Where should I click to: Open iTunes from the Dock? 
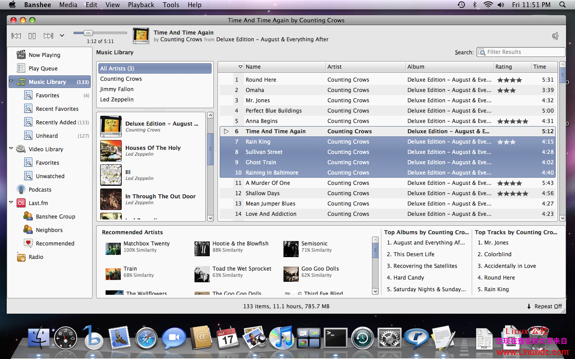tap(281, 337)
